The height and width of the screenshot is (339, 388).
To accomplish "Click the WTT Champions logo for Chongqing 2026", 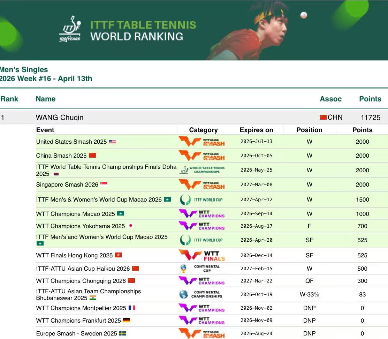I will tap(202, 281).
